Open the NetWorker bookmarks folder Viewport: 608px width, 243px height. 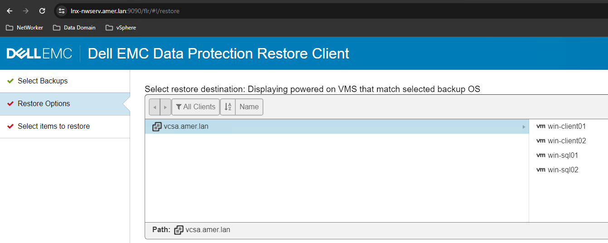(x=25, y=28)
